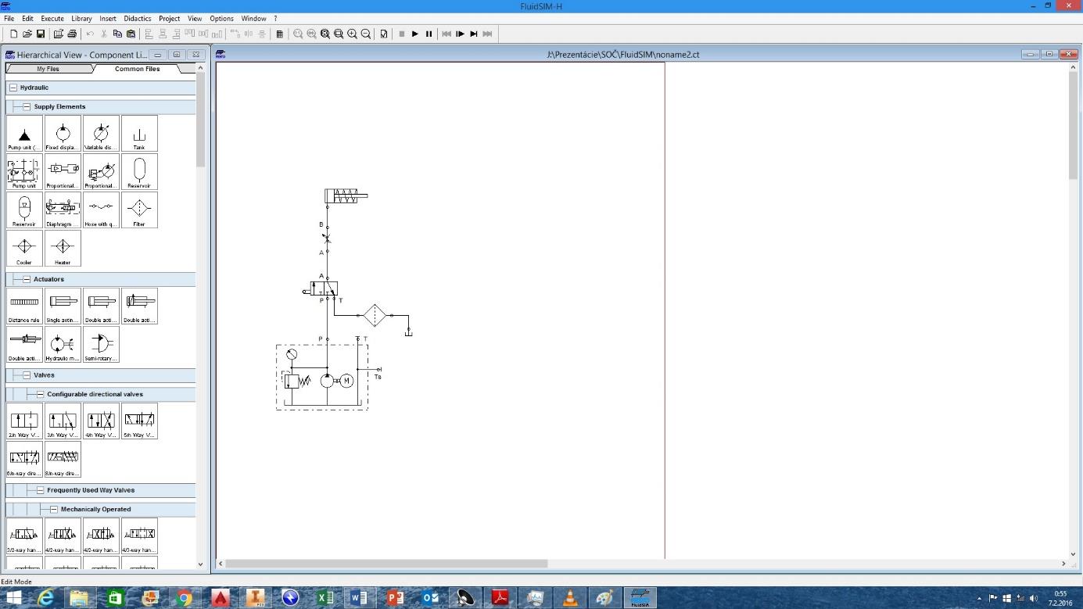Select the 2/n Way Valve component
The image size is (1083, 609).
(x=24, y=421)
